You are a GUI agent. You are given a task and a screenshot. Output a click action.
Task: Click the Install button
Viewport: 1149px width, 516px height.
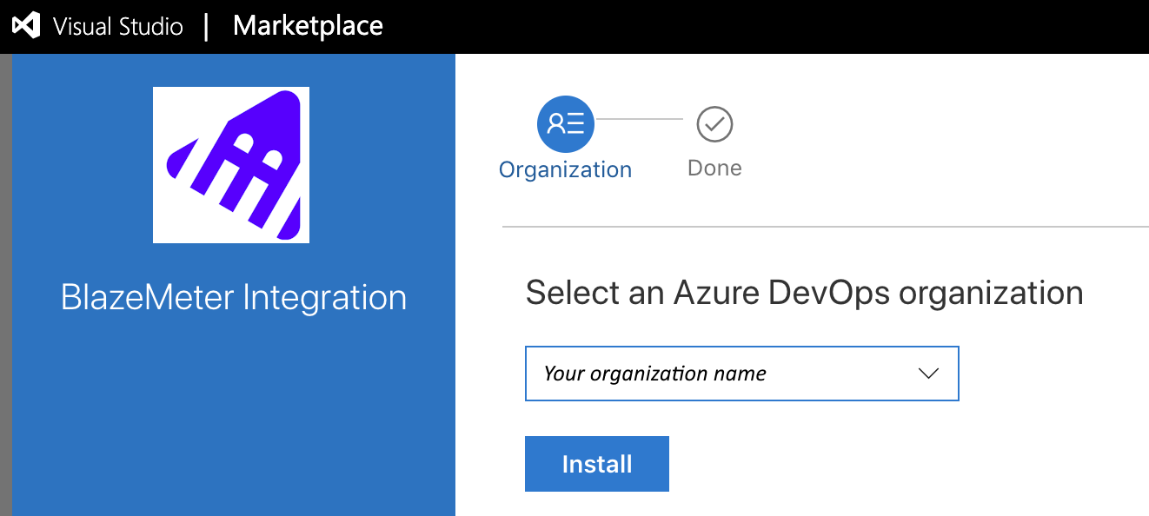[597, 464]
